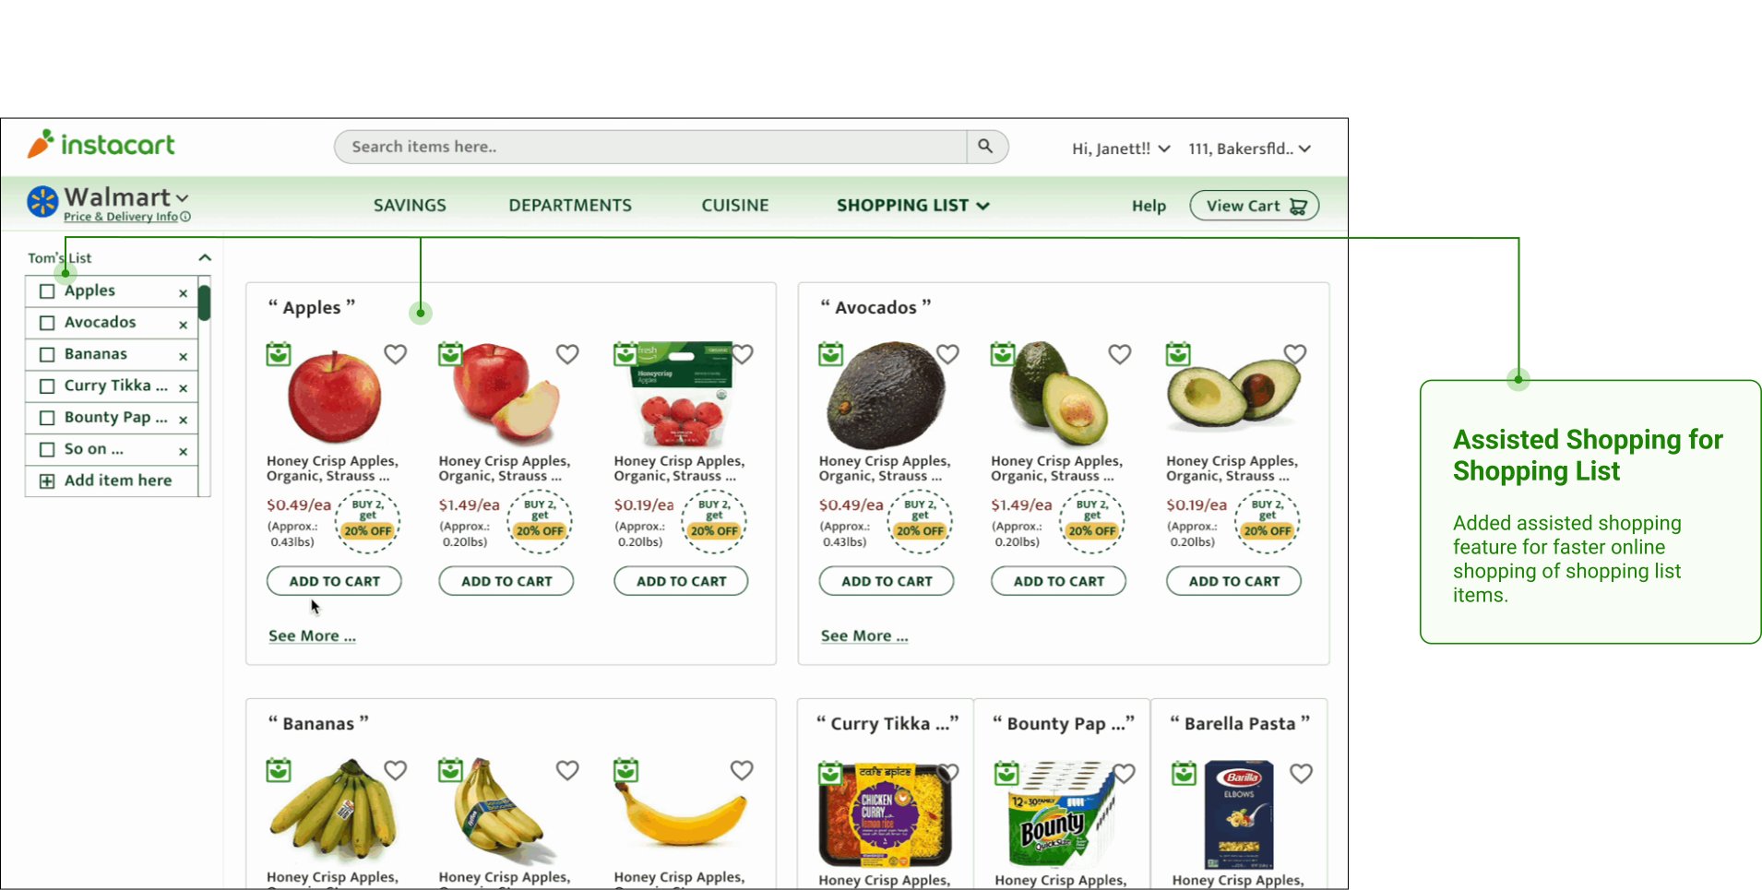The image size is (1762, 890).
Task: Click the Instacart carrot logo
Action: tap(41, 144)
